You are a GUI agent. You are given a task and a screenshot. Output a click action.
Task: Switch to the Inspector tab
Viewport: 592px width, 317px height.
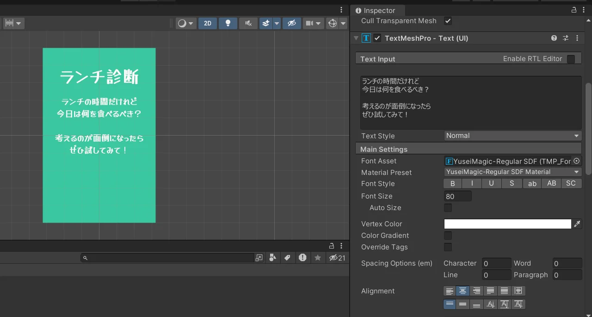pyautogui.click(x=378, y=10)
